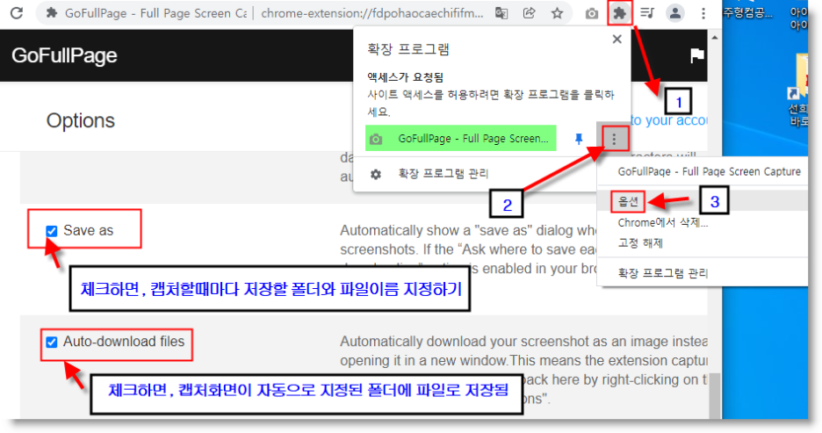Reload the page with the refresh icon
822x433 pixels.
[x=17, y=13]
